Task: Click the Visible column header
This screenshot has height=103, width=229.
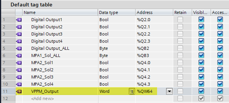Action: coord(201,13)
